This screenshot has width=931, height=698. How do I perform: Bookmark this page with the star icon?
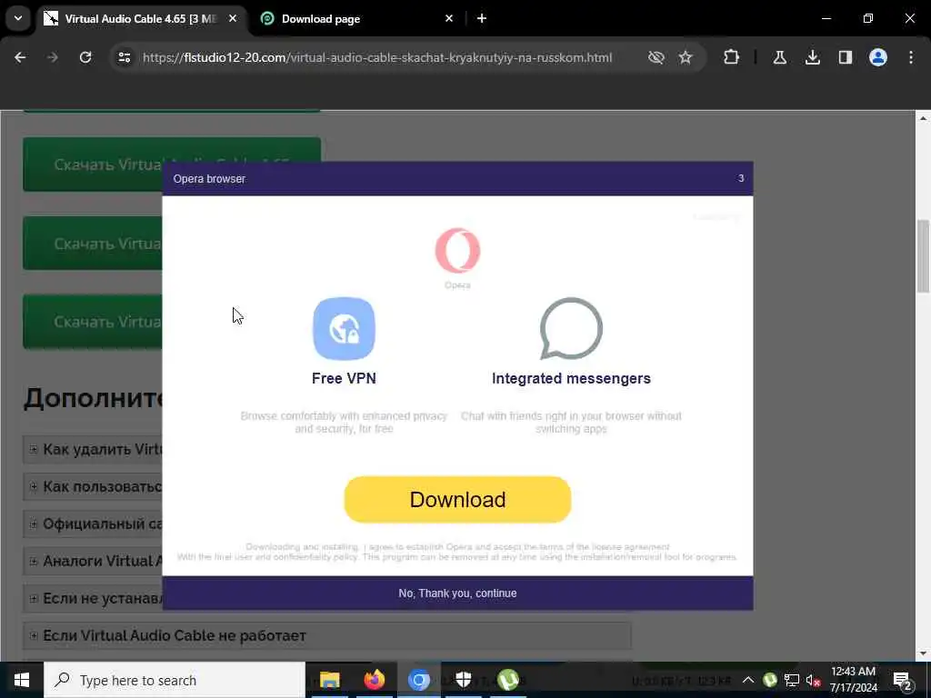tap(686, 57)
